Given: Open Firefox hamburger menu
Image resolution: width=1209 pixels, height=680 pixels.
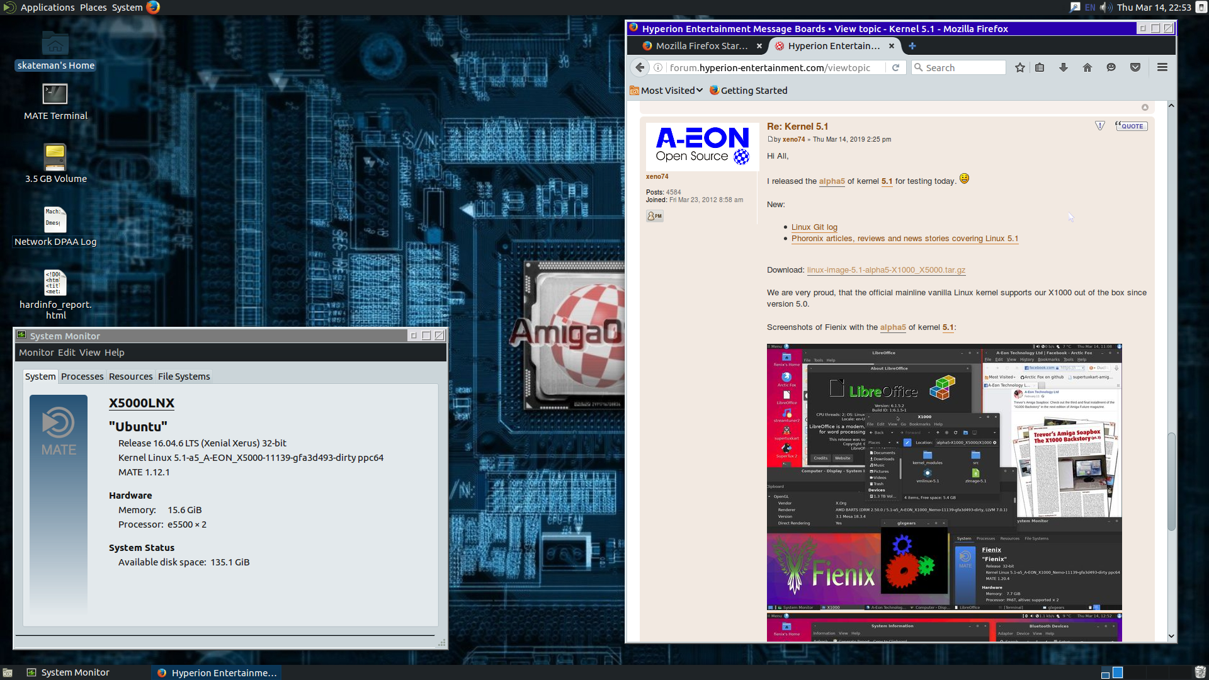Looking at the screenshot, I should (1162, 67).
